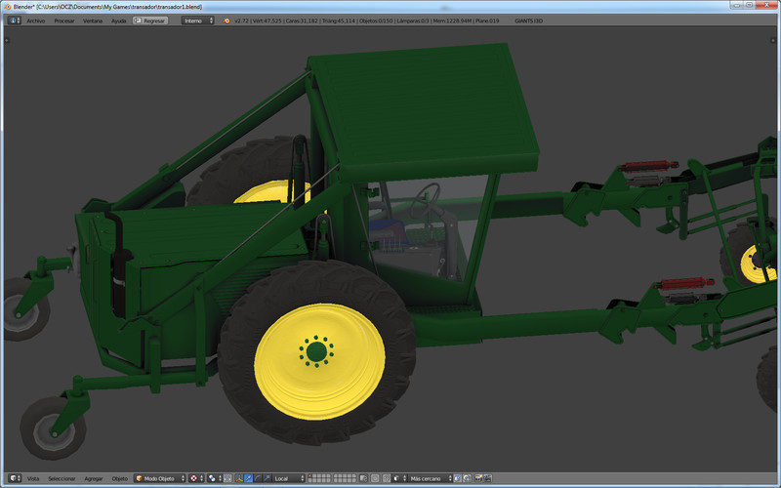
Task: Click the Info editor type icon
Action: (13, 20)
